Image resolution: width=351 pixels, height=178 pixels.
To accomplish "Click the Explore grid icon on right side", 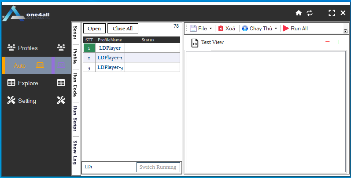I will click(x=61, y=83).
